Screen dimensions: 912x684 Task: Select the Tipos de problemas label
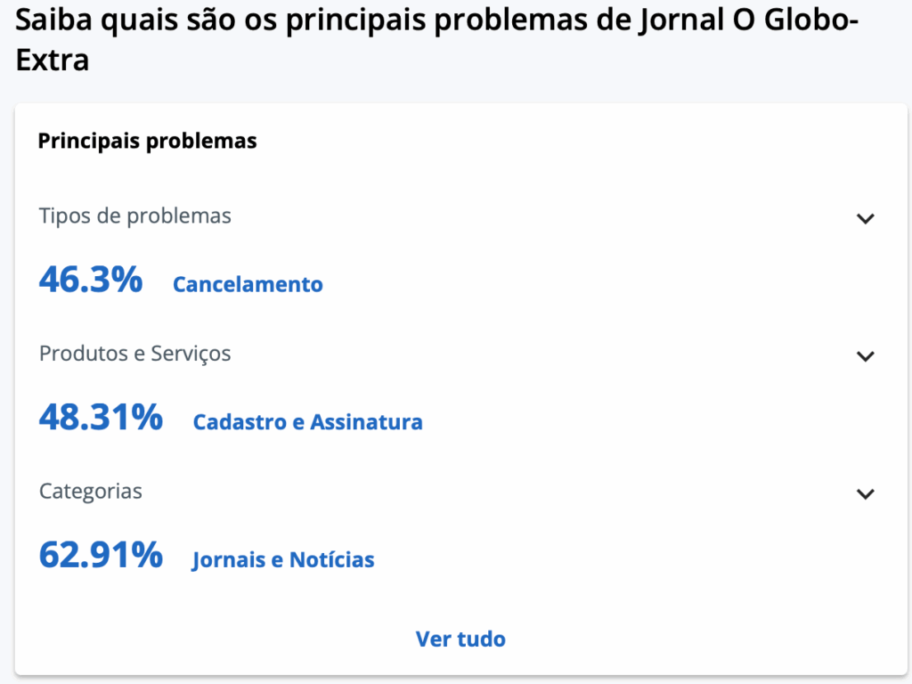pos(135,216)
